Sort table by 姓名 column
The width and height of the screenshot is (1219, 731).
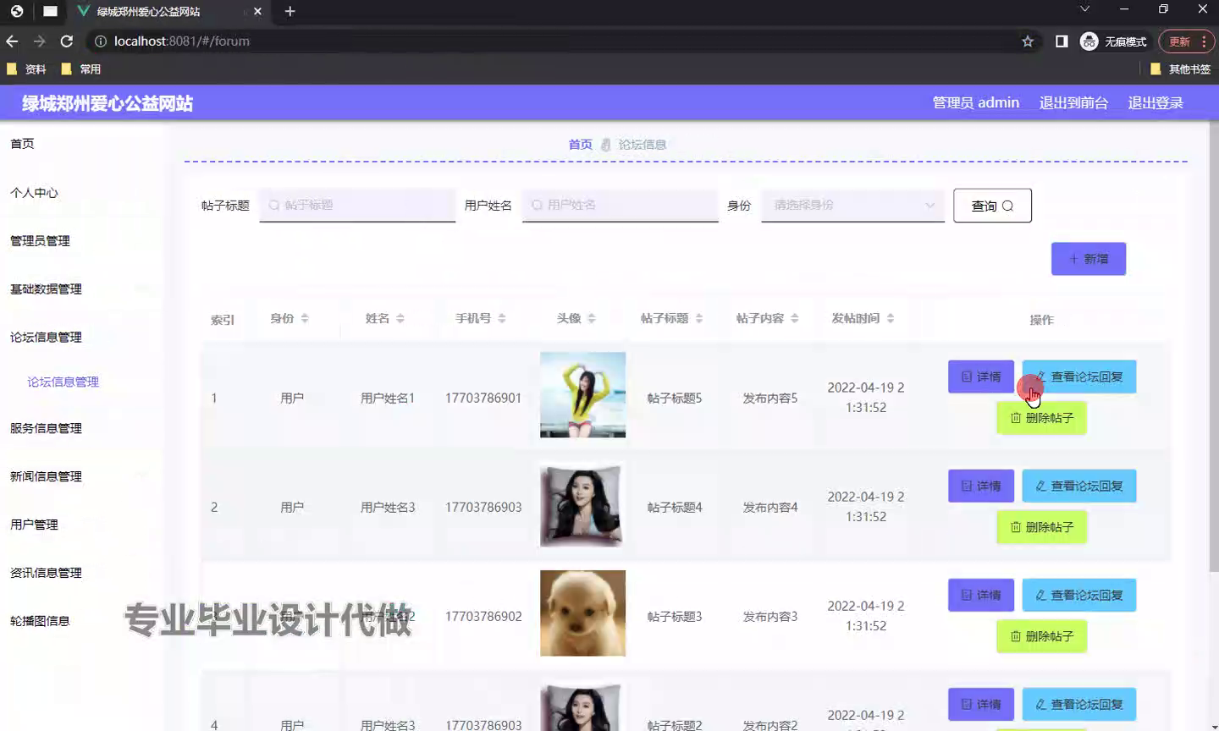pos(400,318)
